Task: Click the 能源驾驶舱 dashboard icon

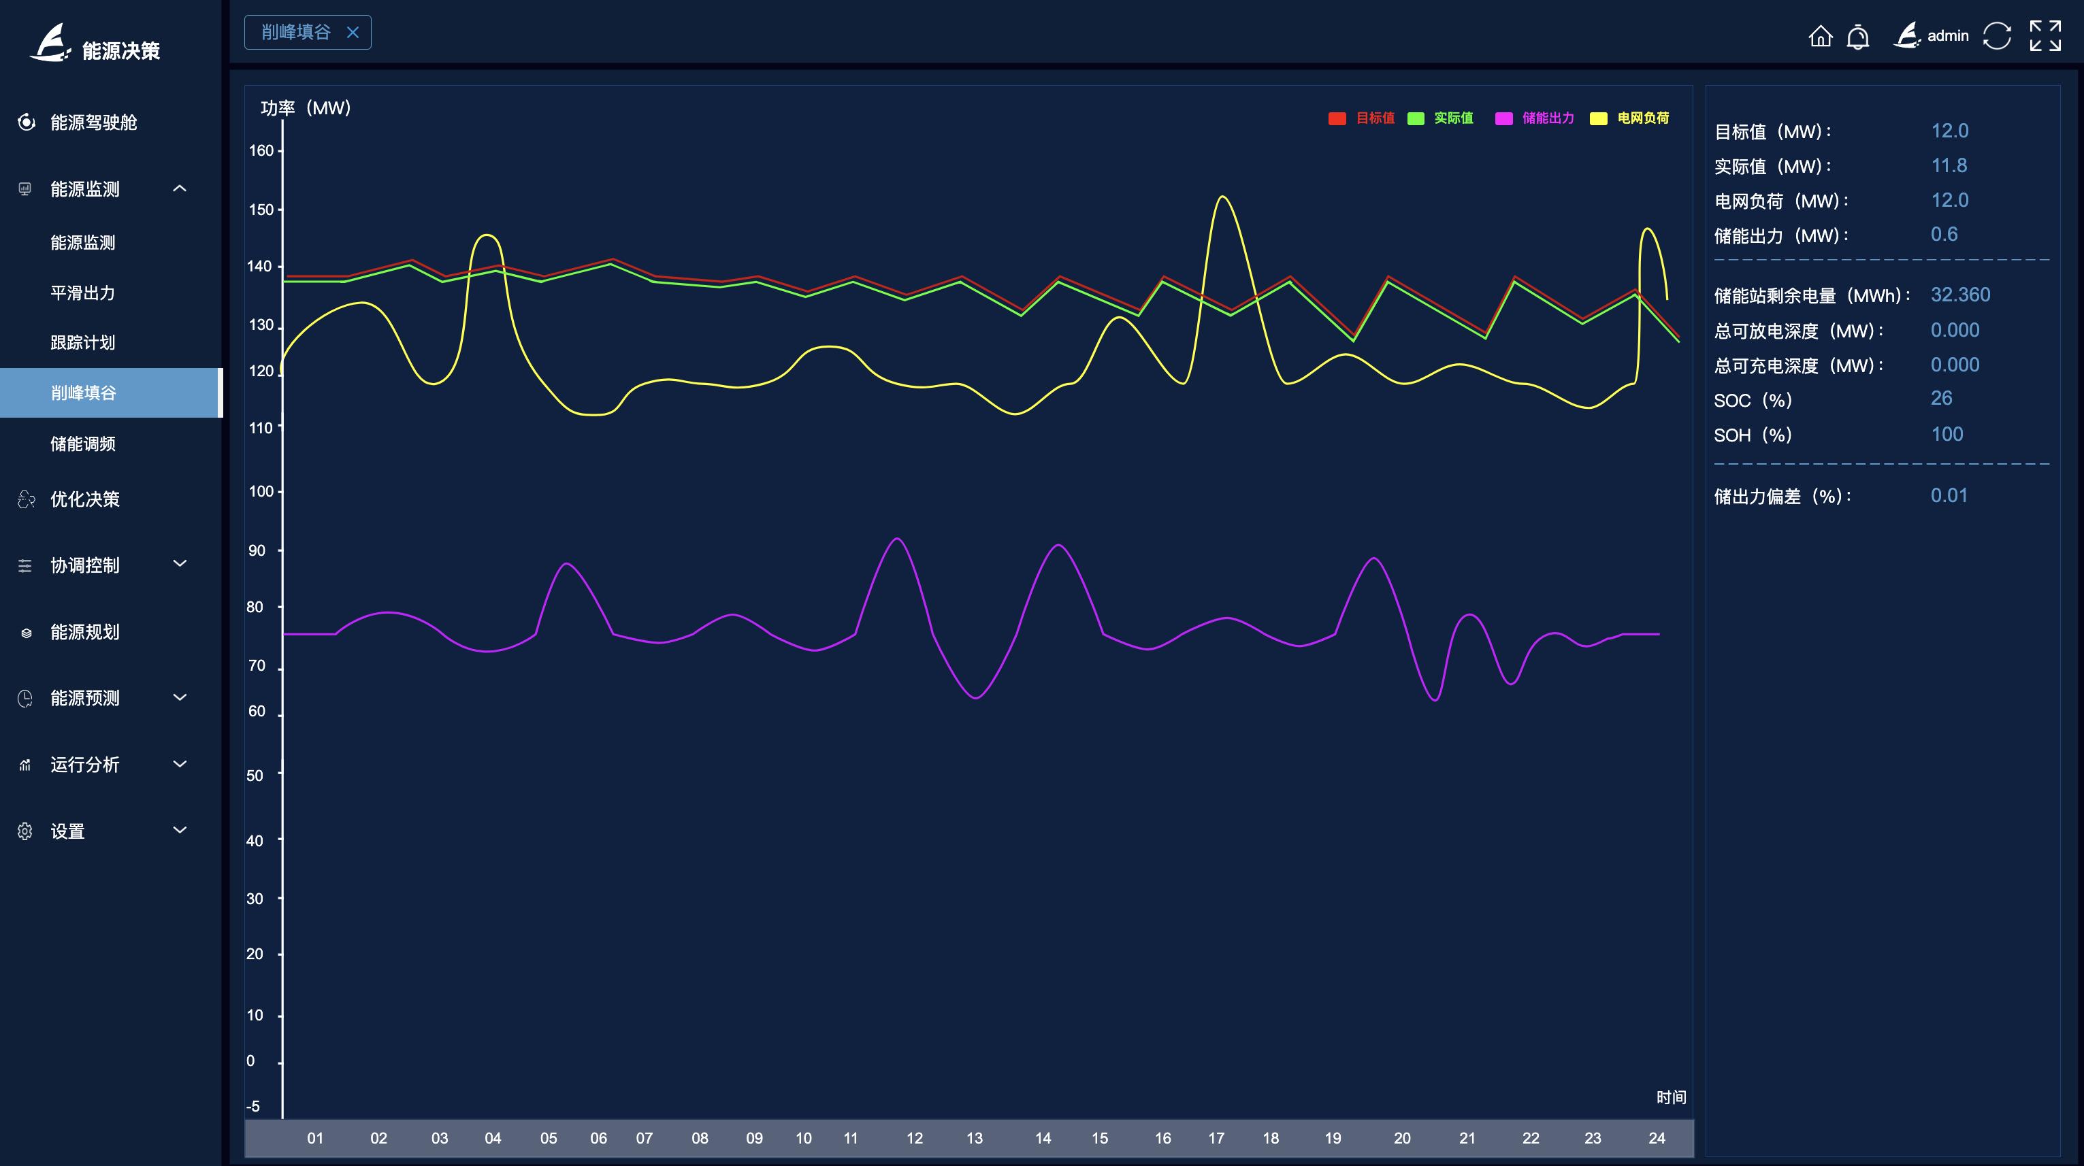Action: pyautogui.click(x=26, y=122)
